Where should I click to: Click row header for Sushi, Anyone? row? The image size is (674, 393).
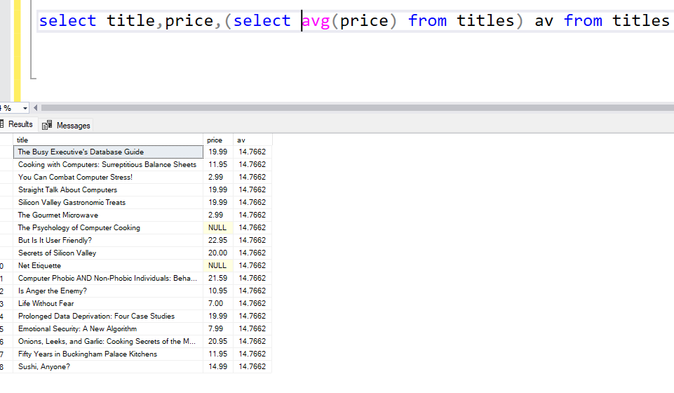coord(6,367)
